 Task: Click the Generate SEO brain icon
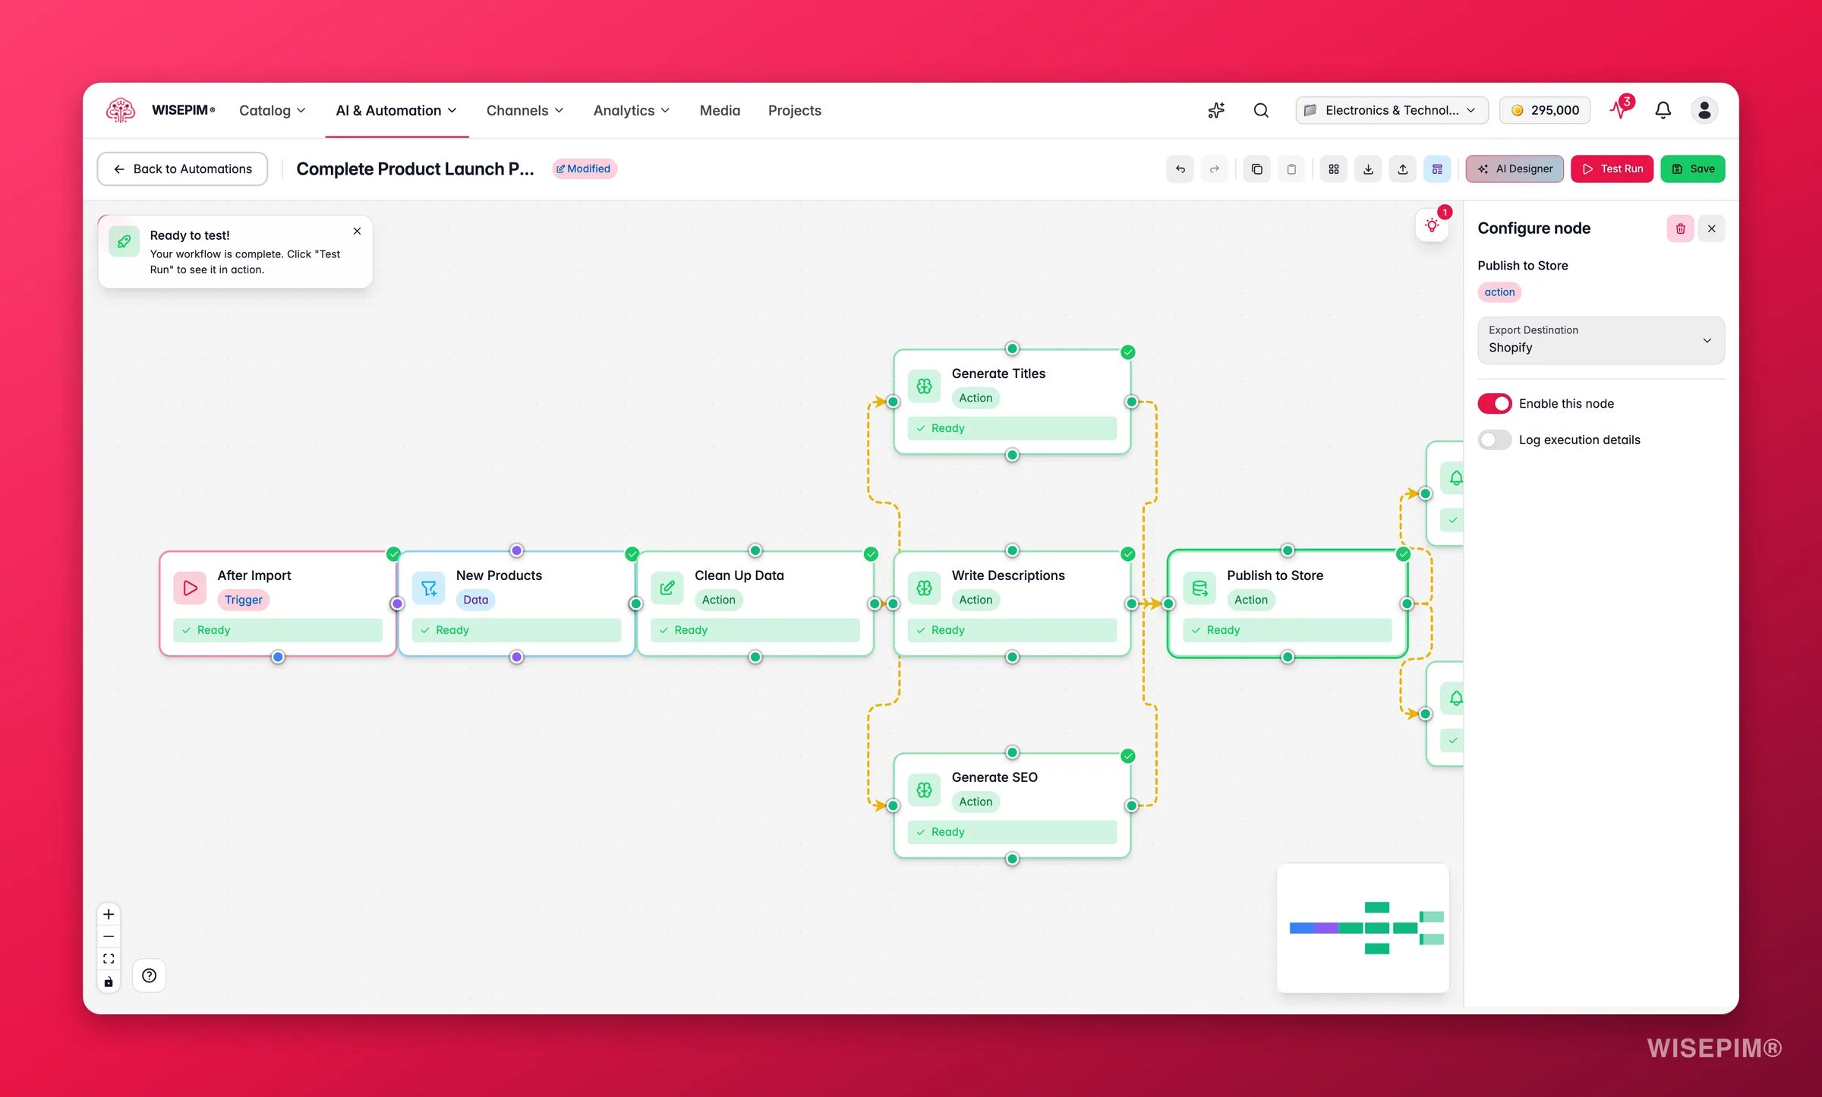point(924,790)
